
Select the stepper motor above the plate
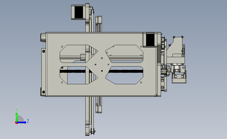[x=78, y=12]
